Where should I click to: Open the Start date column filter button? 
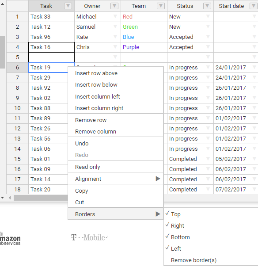[254, 6]
